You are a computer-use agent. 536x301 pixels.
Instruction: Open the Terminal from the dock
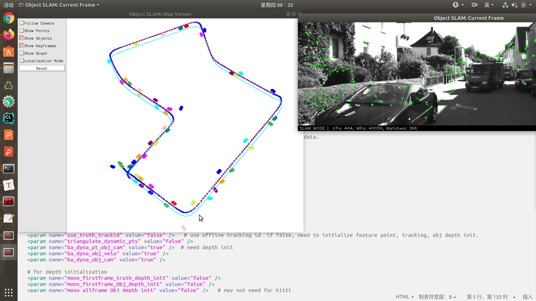pyautogui.click(x=9, y=169)
